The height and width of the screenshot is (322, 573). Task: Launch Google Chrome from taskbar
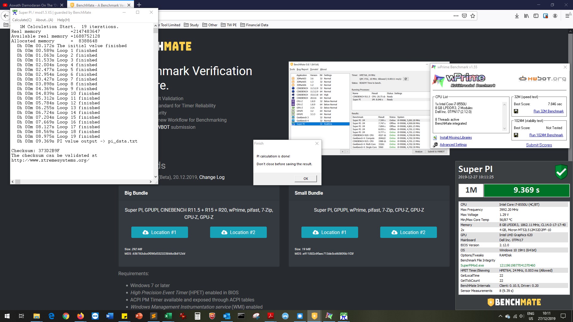pyautogui.click(x=66, y=316)
